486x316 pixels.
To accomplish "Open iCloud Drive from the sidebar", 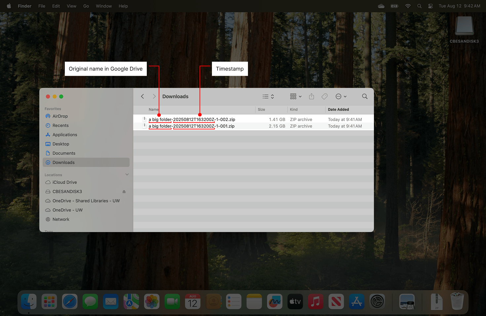I will coord(64,182).
